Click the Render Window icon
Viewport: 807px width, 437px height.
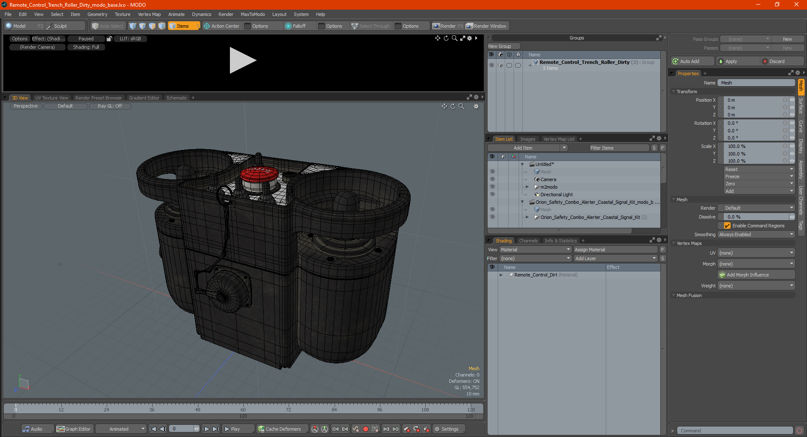click(x=486, y=26)
